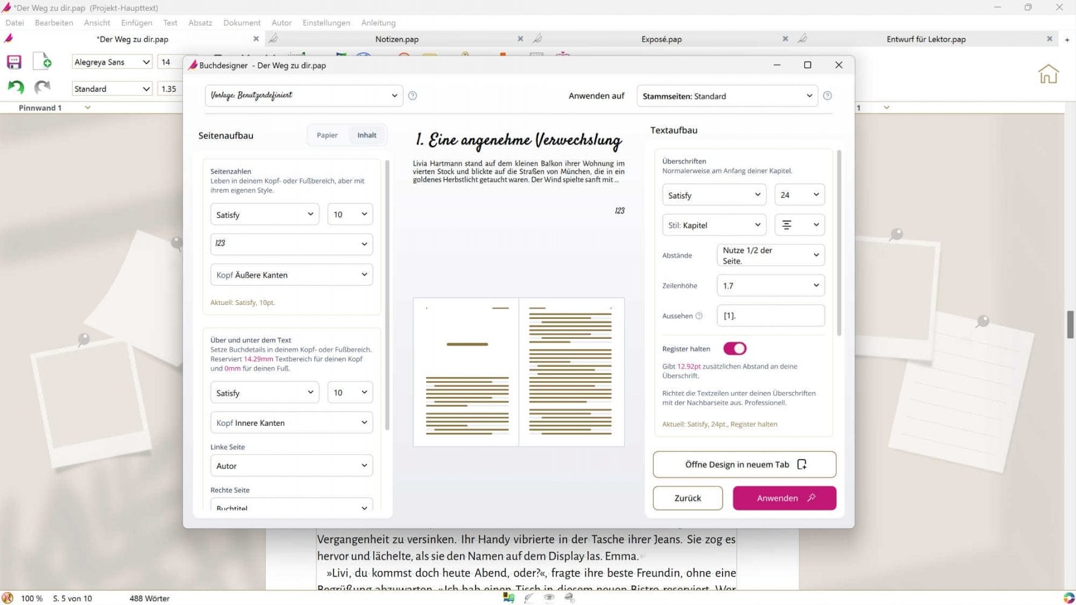Change the Zeilenhöhe 1.7 dropdown
This screenshot has height=605, width=1076.
770,285
